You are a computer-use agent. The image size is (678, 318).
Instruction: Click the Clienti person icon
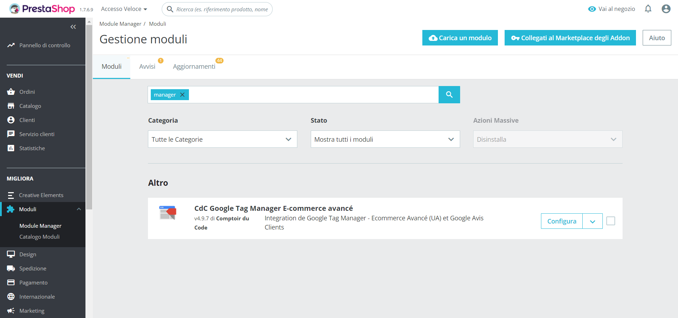click(11, 120)
